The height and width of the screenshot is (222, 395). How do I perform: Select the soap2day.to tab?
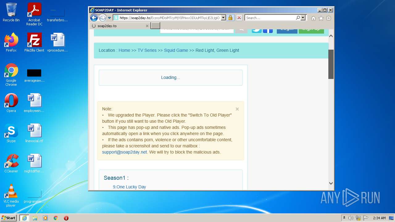120,26
